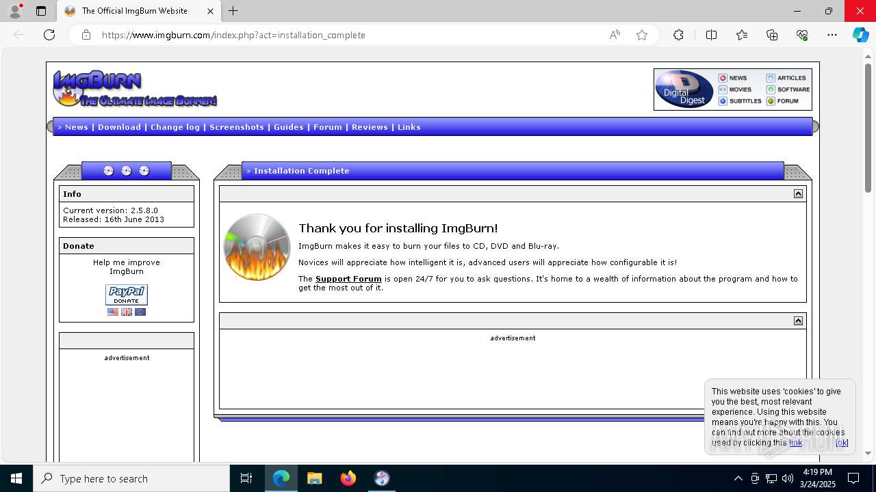Click the page vertical scrollbar
Screen dimensions: 876x492
pyautogui.click(x=868, y=129)
